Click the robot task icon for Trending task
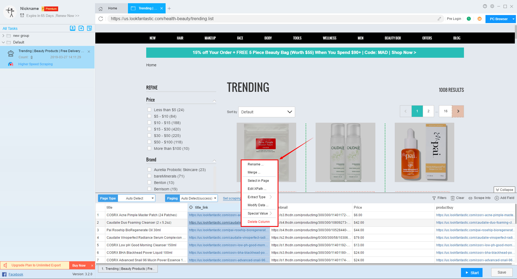The width and height of the screenshot is (517, 279). click(x=11, y=54)
